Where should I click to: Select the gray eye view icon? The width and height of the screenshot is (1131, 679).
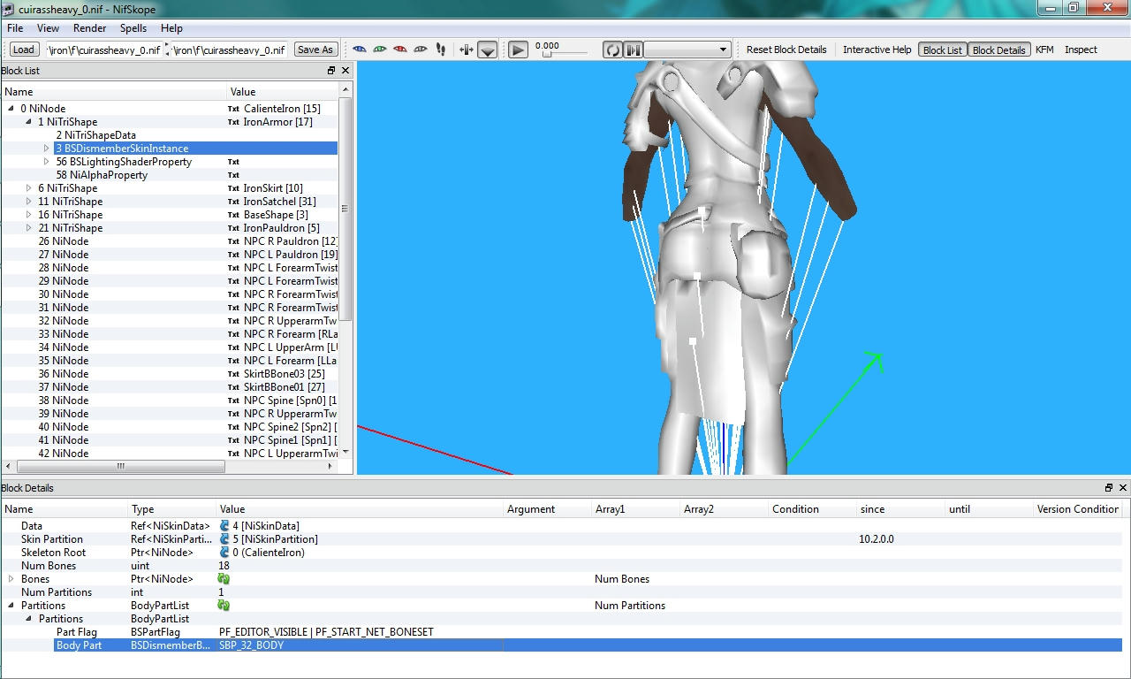pyautogui.click(x=421, y=50)
